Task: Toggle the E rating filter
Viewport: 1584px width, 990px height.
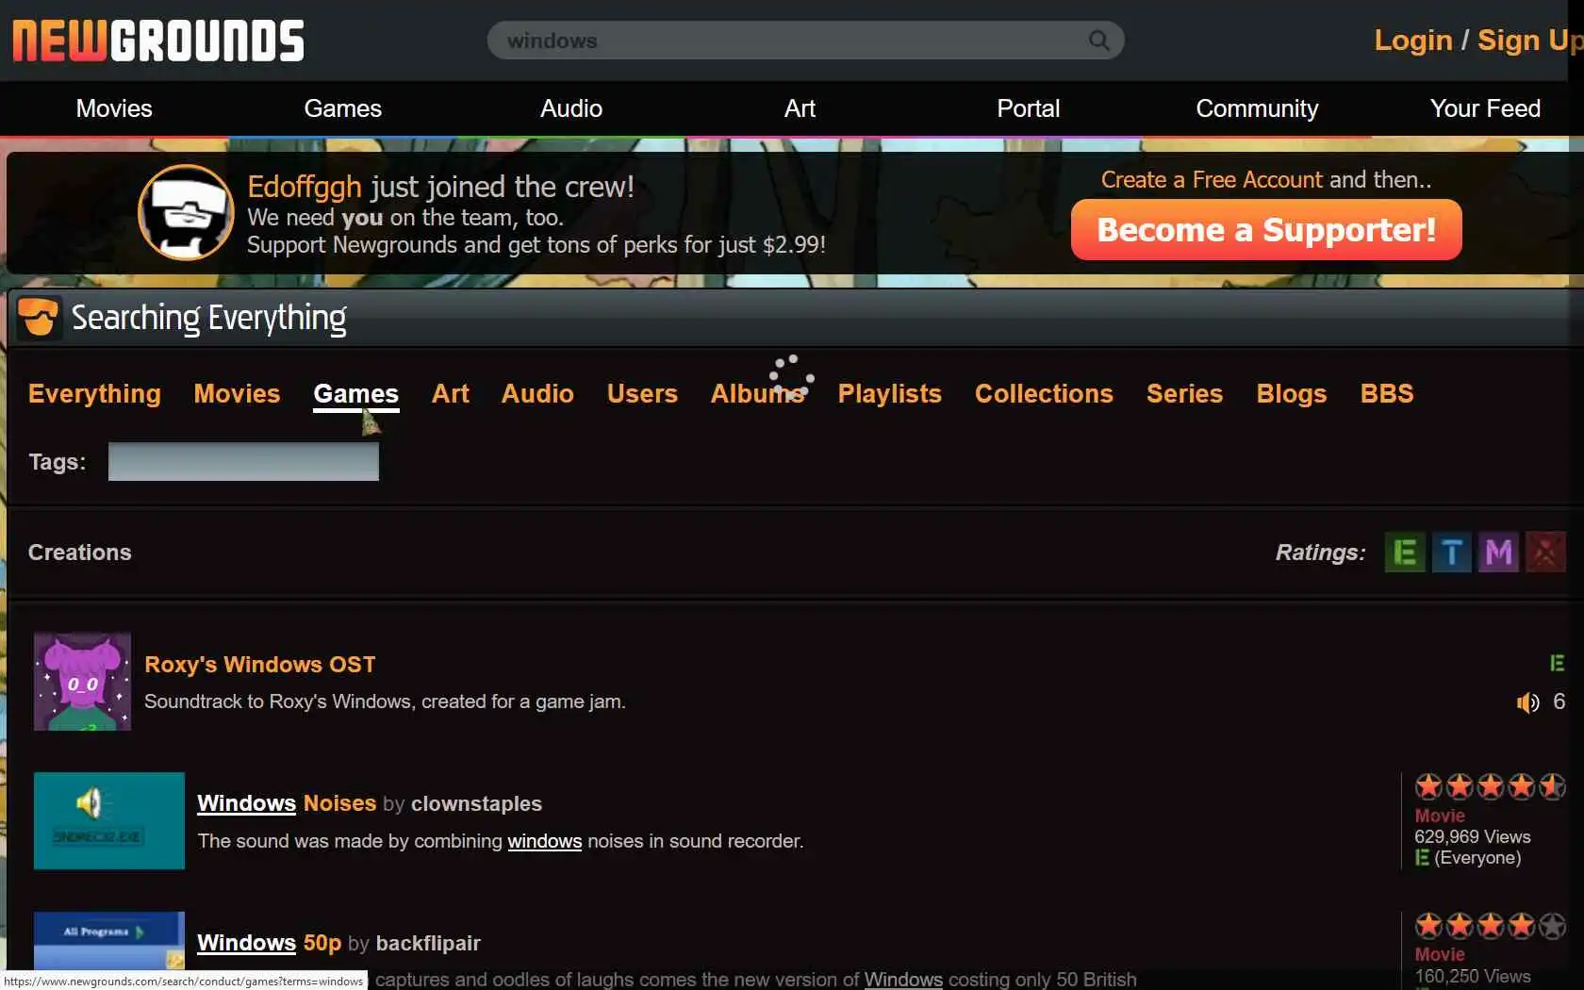Action: click(x=1405, y=553)
